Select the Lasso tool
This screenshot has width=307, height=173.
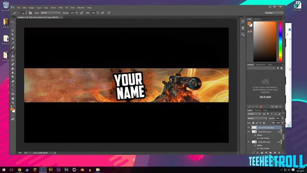pyautogui.click(x=13, y=30)
